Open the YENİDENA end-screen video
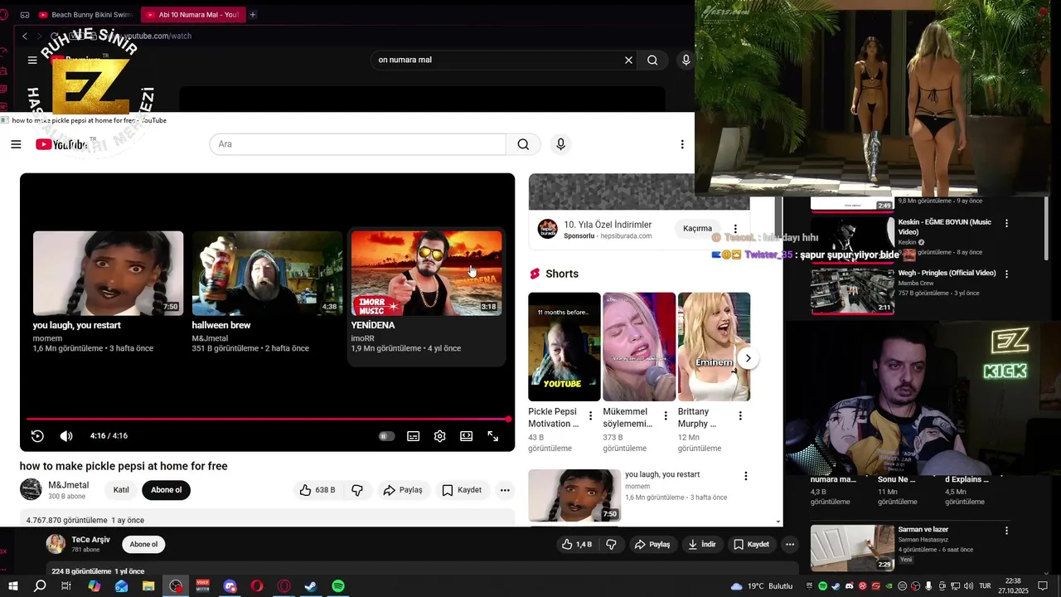This screenshot has width=1061, height=597. [x=426, y=274]
